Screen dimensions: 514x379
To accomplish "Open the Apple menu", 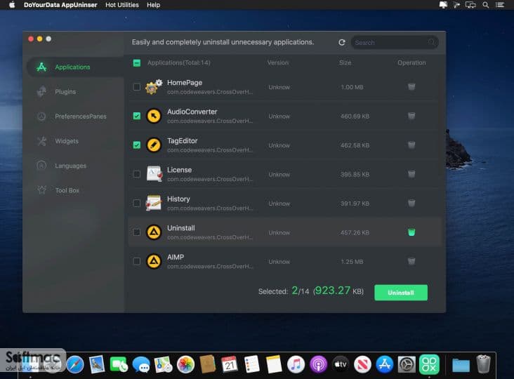I will 12,5.
